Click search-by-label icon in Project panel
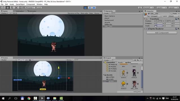Screen dimensions: 180x101 [x=138, y=60]
